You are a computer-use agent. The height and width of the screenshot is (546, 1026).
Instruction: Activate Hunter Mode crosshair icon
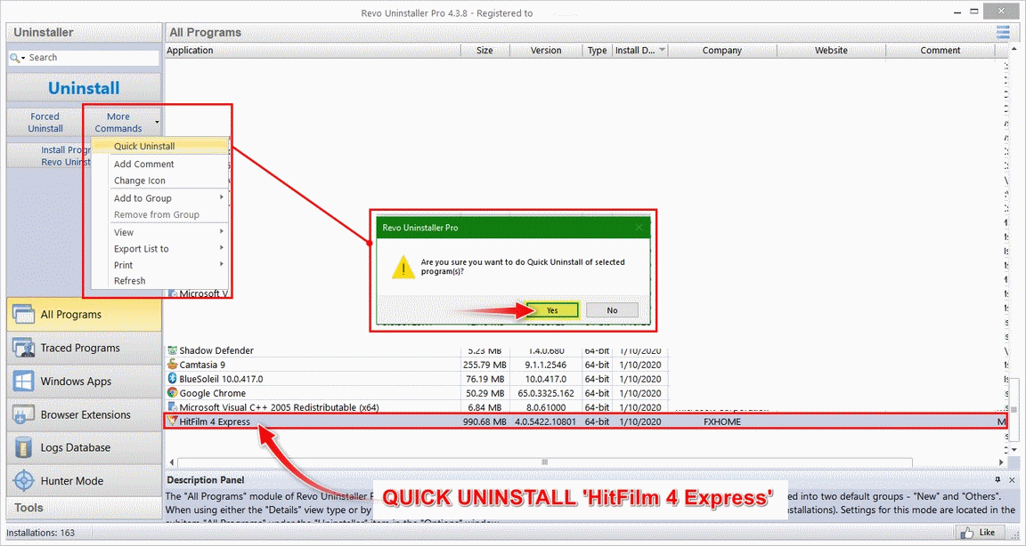click(x=23, y=481)
